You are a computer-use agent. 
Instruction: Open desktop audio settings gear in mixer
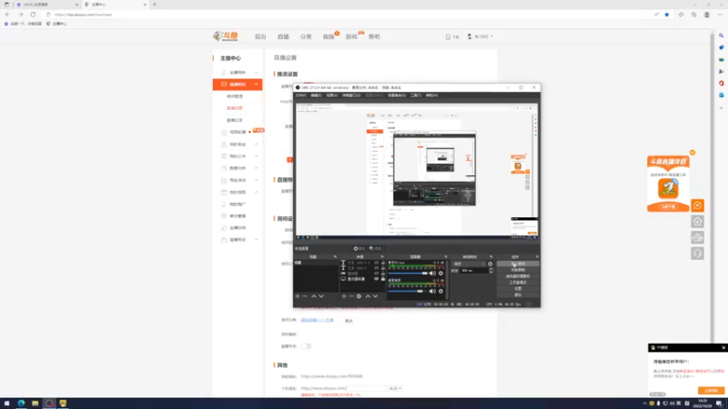[440, 274]
